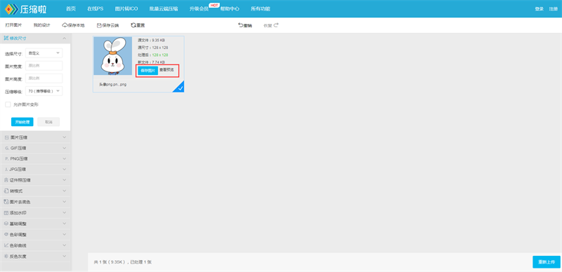Expand the 色彩调整 section chevron
This screenshot has height=272, width=562.
tap(64, 234)
